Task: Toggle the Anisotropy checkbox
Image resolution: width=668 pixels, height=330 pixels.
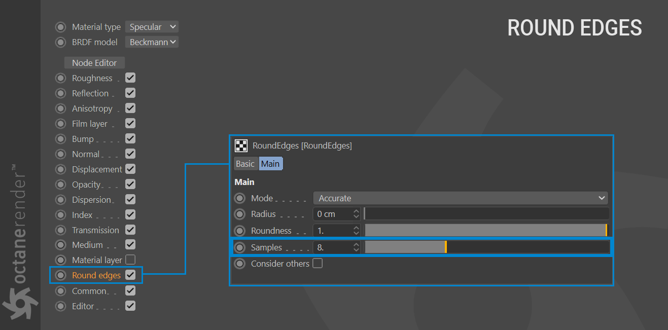Action: pyautogui.click(x=130, y=108)
